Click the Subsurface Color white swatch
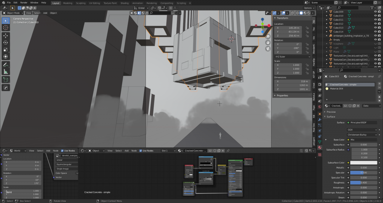The width and height of the screenshot is (383, 203). tap(364, 163)
